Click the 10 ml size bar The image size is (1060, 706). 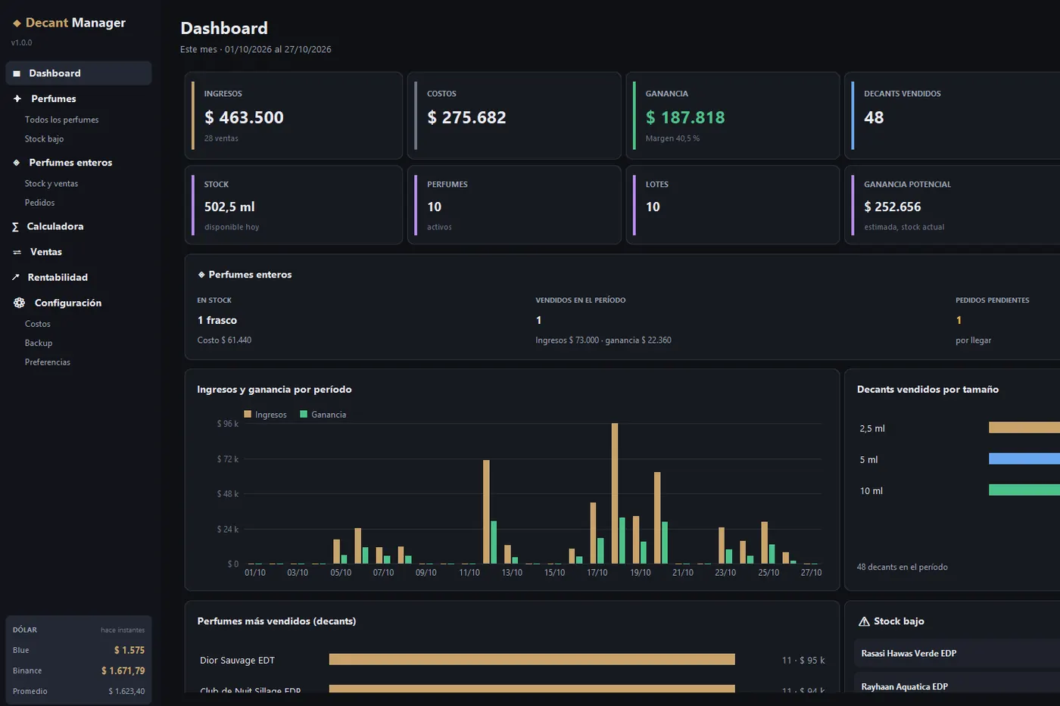(1024, 490)
